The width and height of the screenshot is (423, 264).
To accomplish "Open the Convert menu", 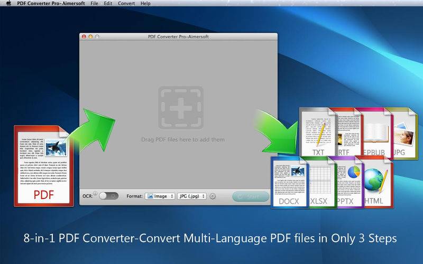I will (126, 4).
